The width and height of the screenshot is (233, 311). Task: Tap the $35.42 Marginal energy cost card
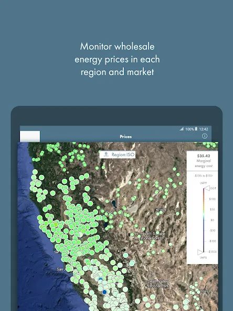(202, 161)
